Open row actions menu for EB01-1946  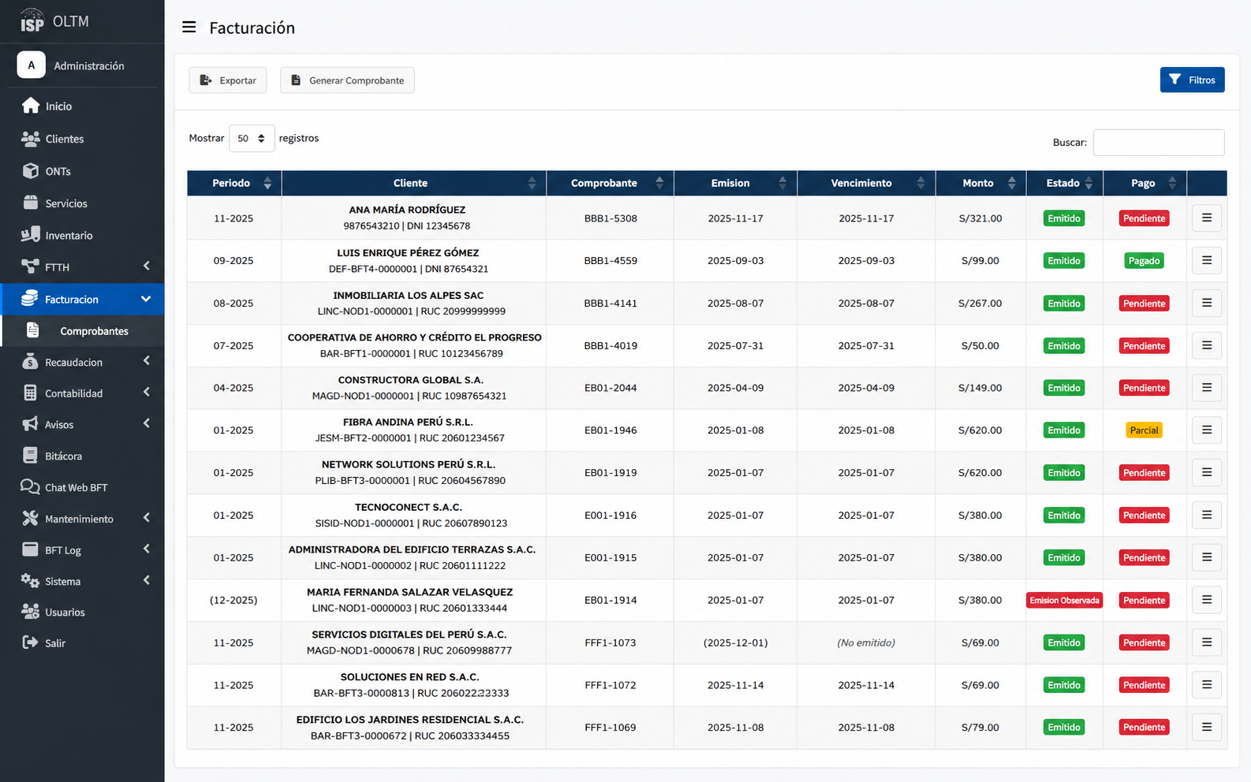(x=1207, y=430)
